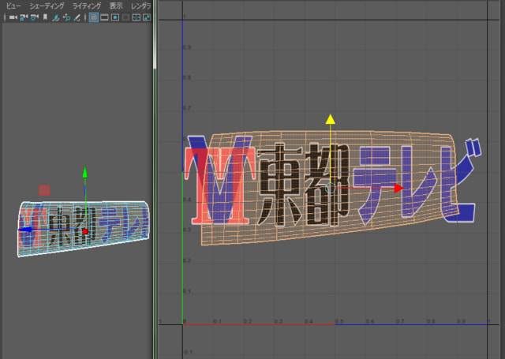The image size is (505, 359).
Task: Open the レンダラ (Renderer) menu
Action: (x=140, y=6)
